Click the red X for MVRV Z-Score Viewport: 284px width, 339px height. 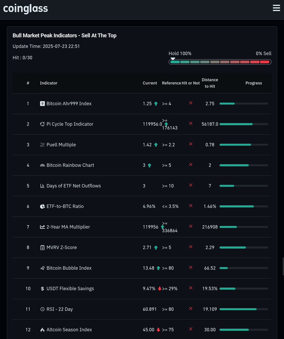click(191, 247)
